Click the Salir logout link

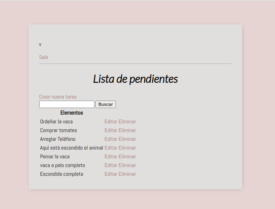point(44,57)
